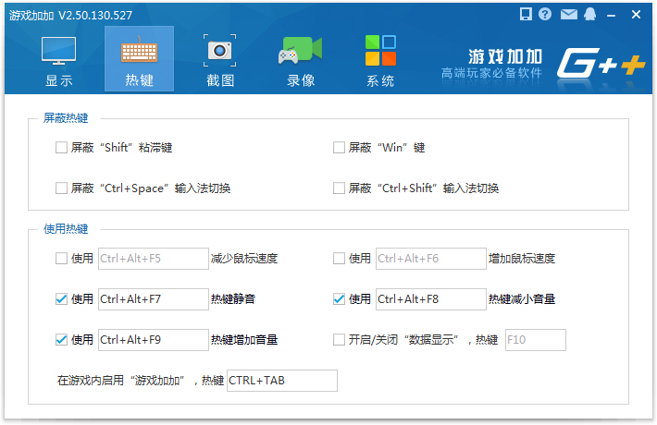Select the 热键 hotkey keyboard icon

point(140,52)
